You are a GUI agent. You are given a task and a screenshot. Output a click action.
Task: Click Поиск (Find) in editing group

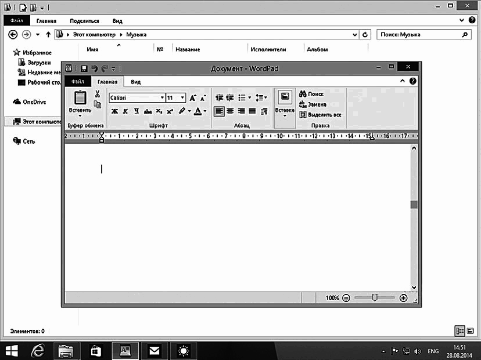[x=311, y=94]
